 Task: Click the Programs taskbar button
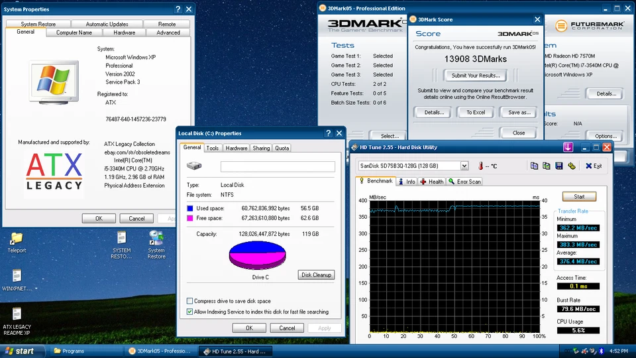click(x=85, y=351)
